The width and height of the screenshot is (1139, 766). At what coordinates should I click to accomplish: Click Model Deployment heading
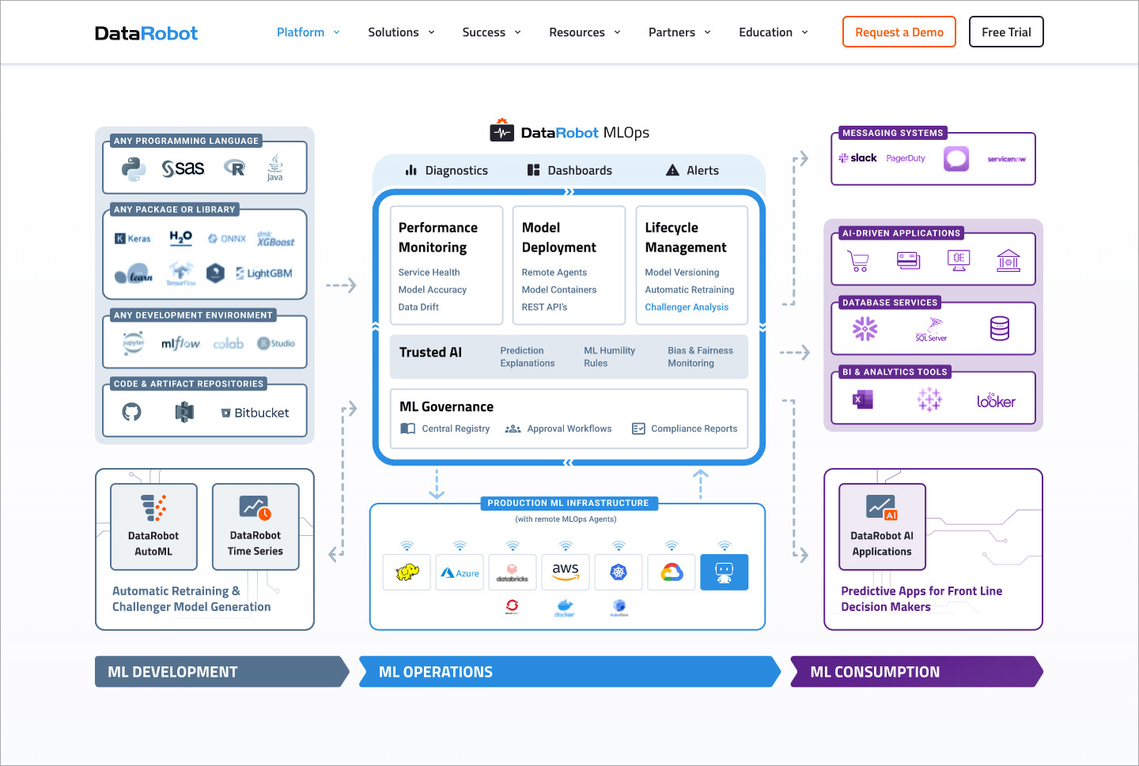(x=559, y=237)
